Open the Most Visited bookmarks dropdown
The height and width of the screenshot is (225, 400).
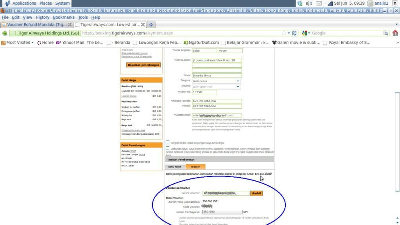[17, 43]
